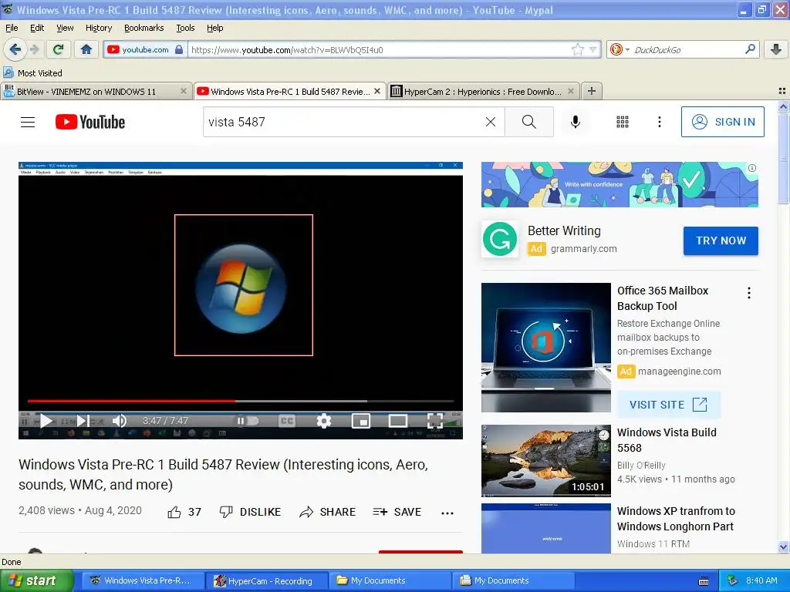
Task: Open the Windows XP tranfrom to Longhorn title
Action: [676, 519]
